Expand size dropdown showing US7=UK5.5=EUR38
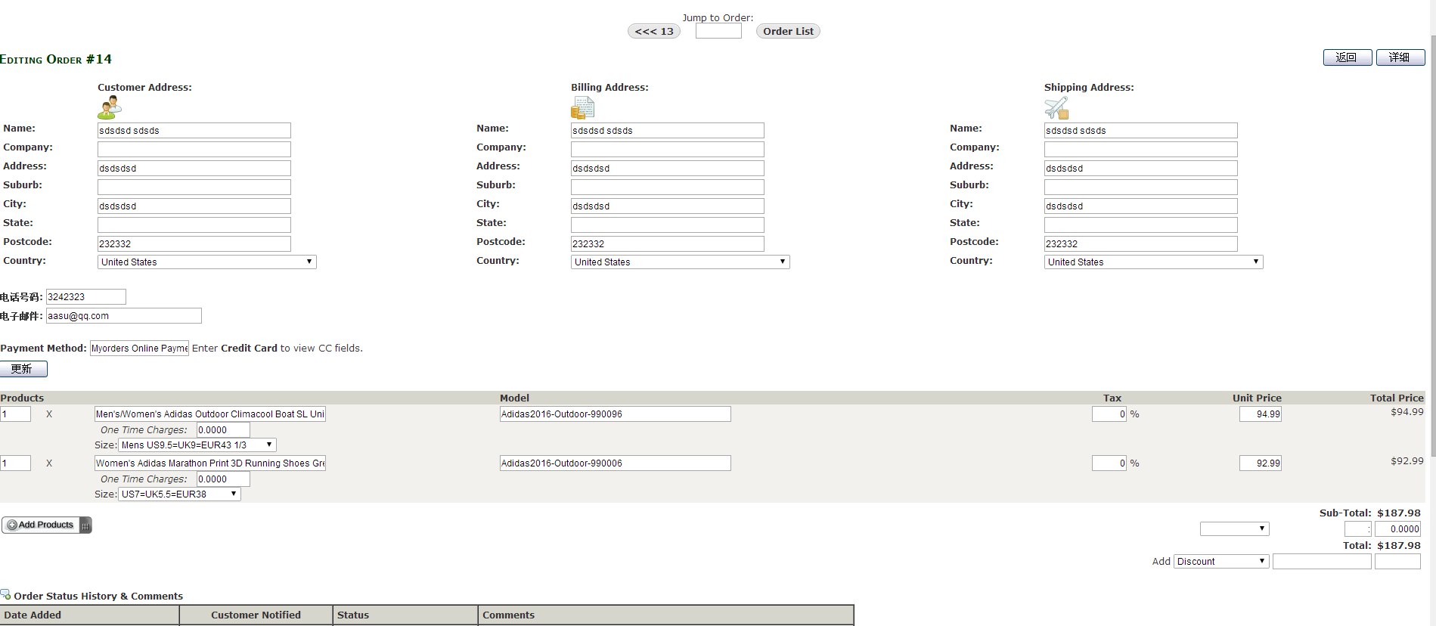This screenshot has width=1436, height=626. click(x=179, y=494)
